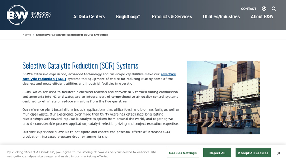Click the Selective Catalytic Reduction (SCR) Systems heading
Screen dimensions: 286x161
(80, 66)
